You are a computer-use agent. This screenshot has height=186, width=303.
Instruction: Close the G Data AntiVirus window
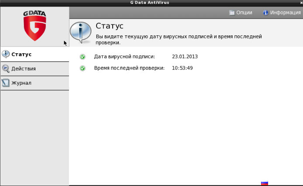(x=301, y=3)
